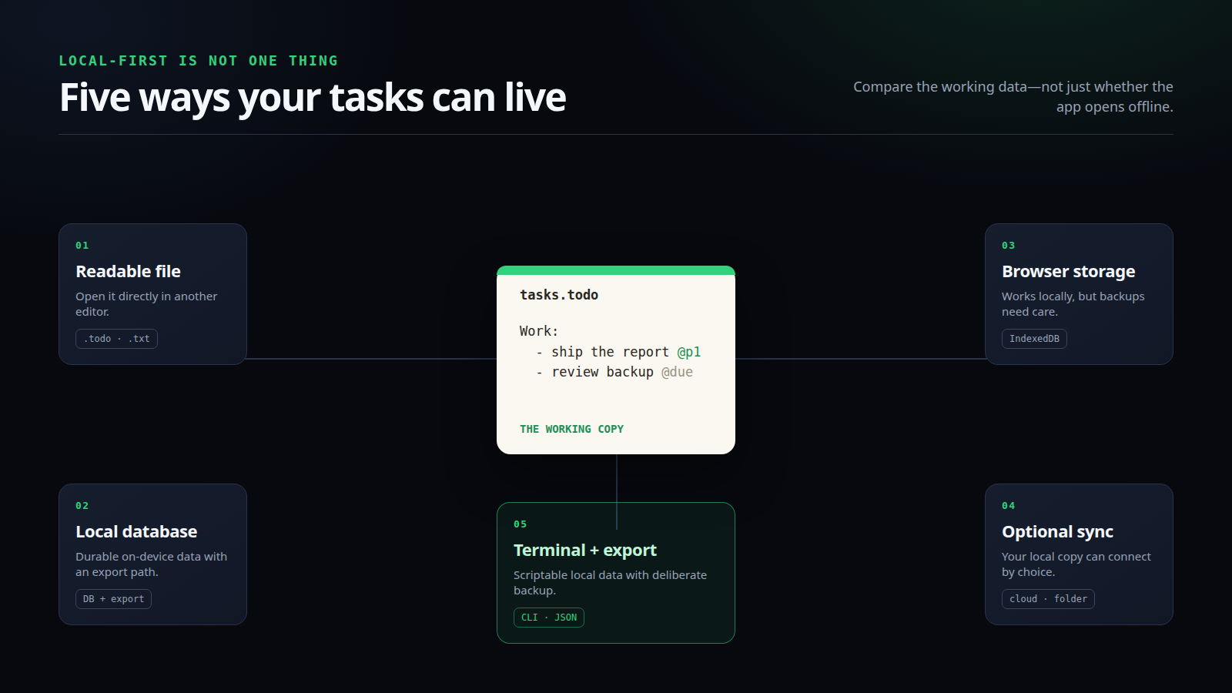The height and width of the screenshot is (693, 1232).
Task: Click the 'review backup @due' line
Action: [x=615, y=372]
